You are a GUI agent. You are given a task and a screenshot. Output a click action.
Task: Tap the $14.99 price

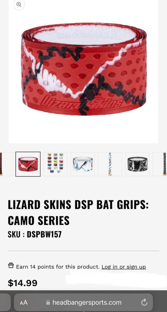(x=23, y=283)
